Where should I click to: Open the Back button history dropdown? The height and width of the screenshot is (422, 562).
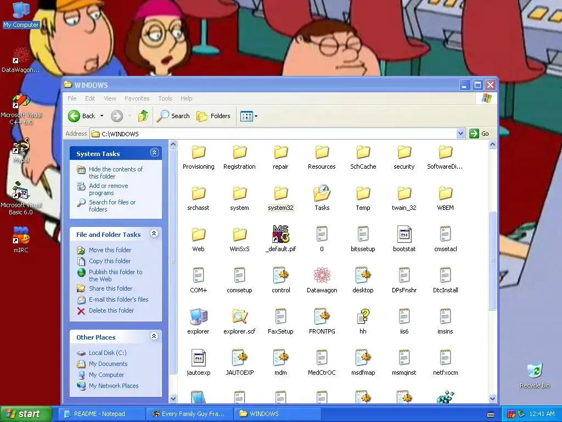[x=102, y=116]
